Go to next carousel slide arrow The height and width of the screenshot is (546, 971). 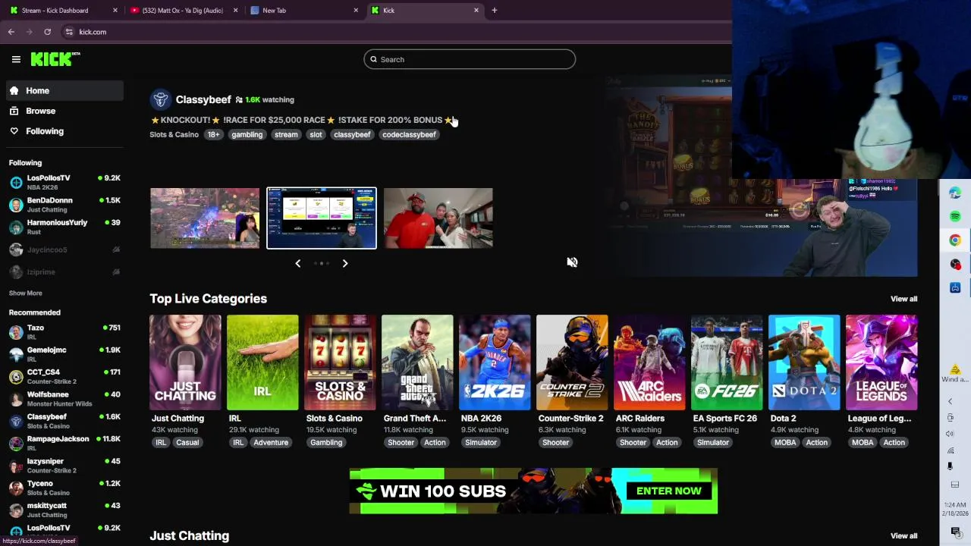coord(345,263)
